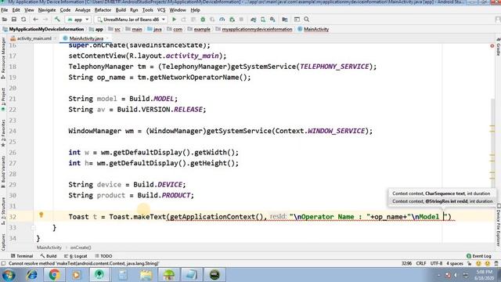Image resolution: width=501 pixels, height=282 pixels.
Task: Navigate forward with the right arrow icon
Action: click(x=45, y=20)
